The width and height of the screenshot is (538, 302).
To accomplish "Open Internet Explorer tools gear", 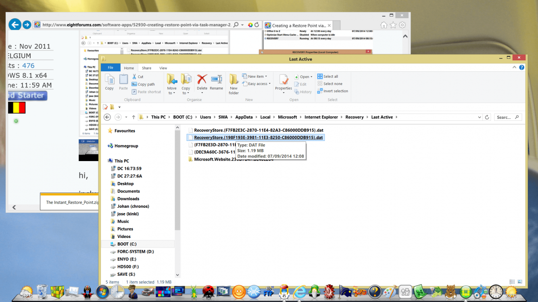I will coord(402,25).
